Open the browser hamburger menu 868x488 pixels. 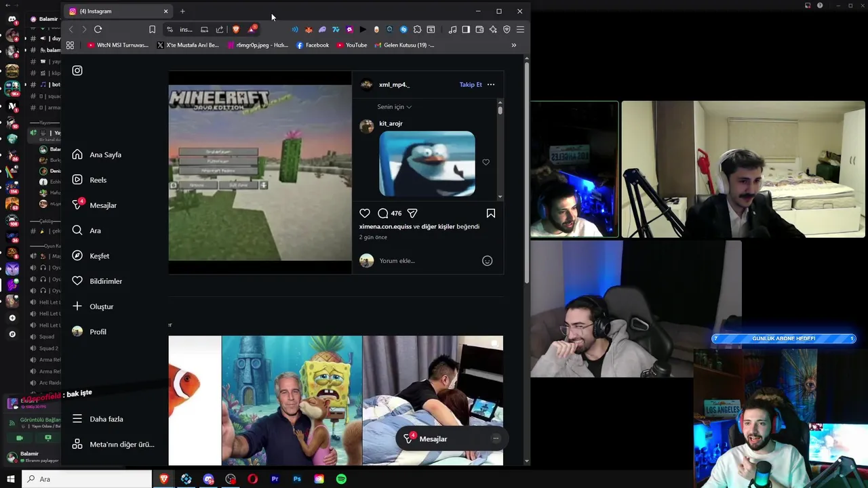tap(520, 29)
